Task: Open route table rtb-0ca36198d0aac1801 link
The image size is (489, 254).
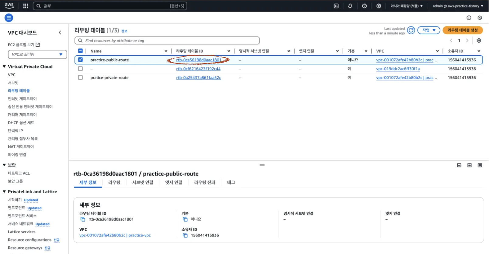Action: (x=199, y=60)
